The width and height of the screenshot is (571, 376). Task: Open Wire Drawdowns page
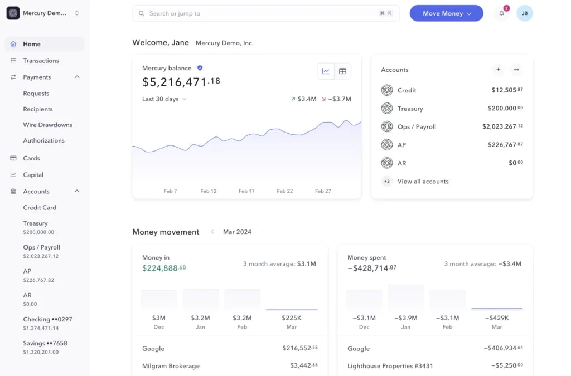coord(47,125)
